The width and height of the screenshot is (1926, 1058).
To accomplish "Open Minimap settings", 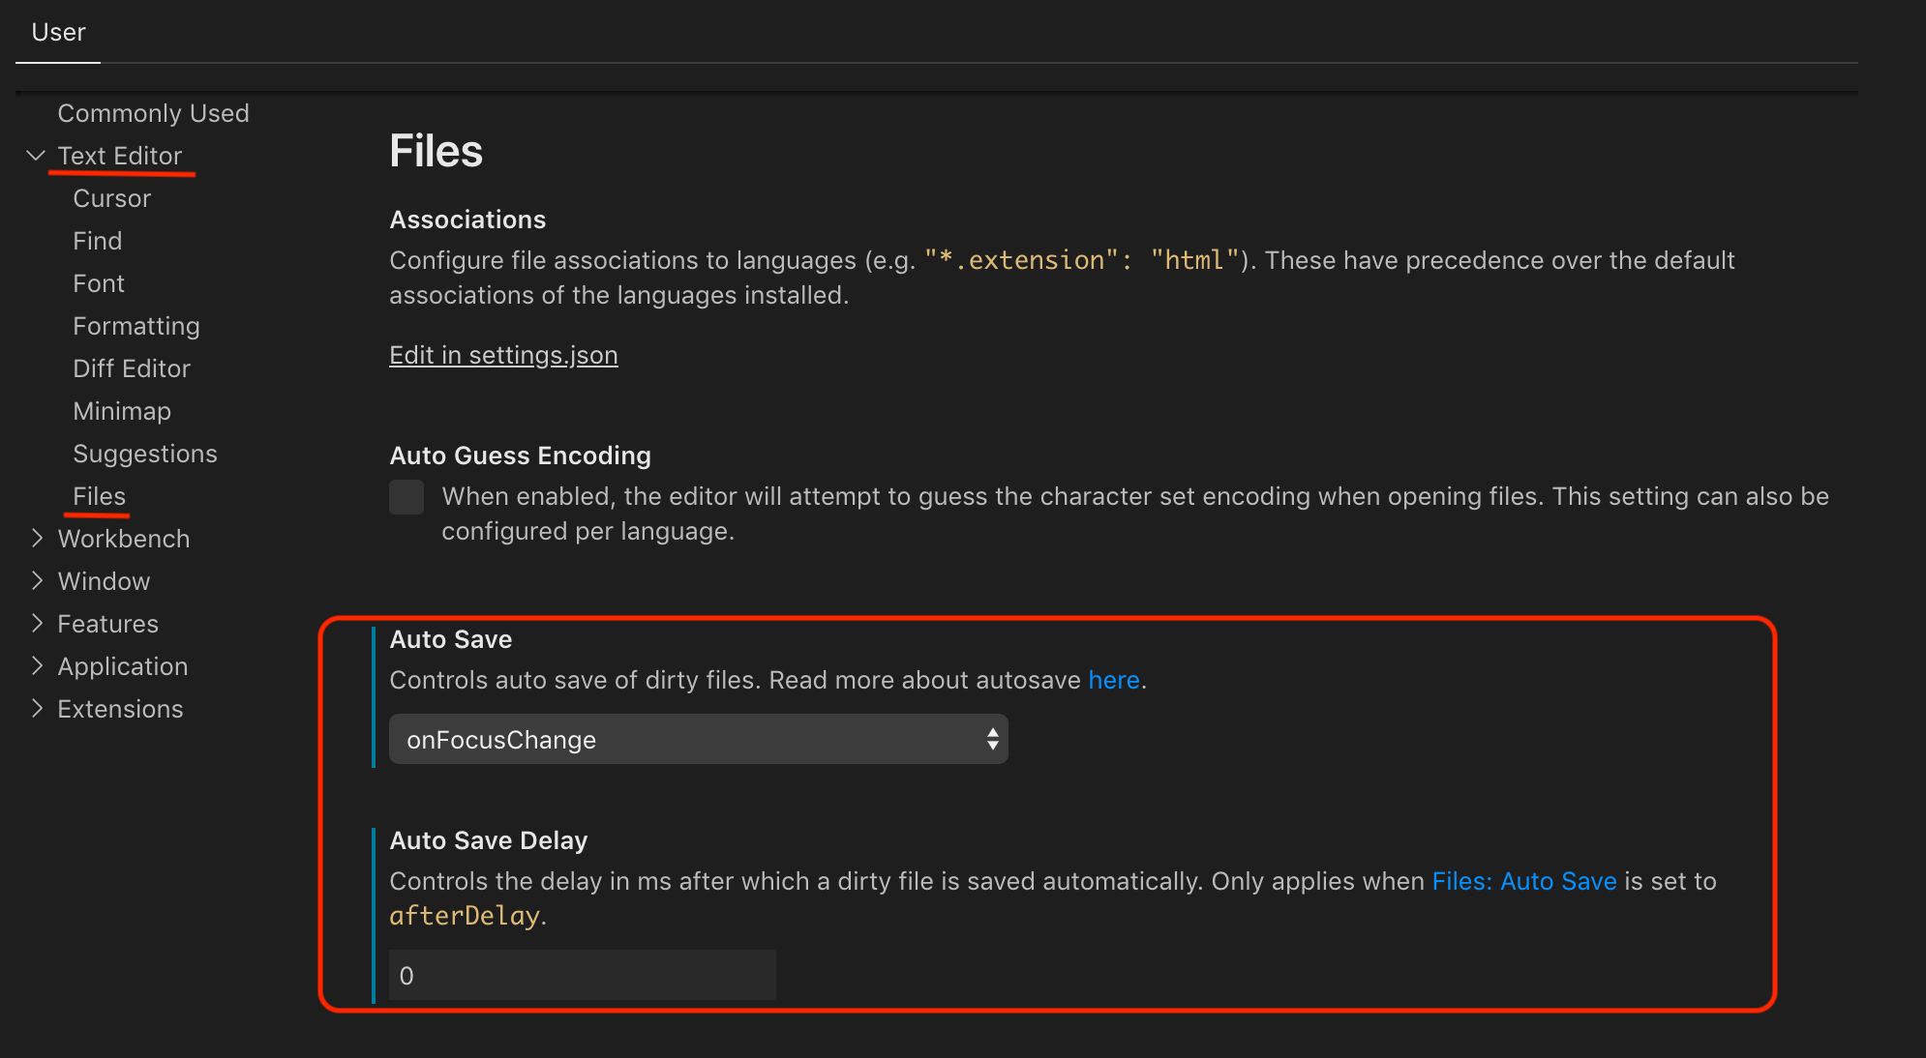I will coord(121,410).
